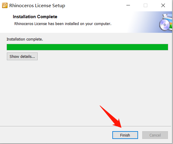Viewport: 173px width, 144px height.
Task: Minimize the Rhinoceros License Setup window
Action: click(x=128, y=5)
